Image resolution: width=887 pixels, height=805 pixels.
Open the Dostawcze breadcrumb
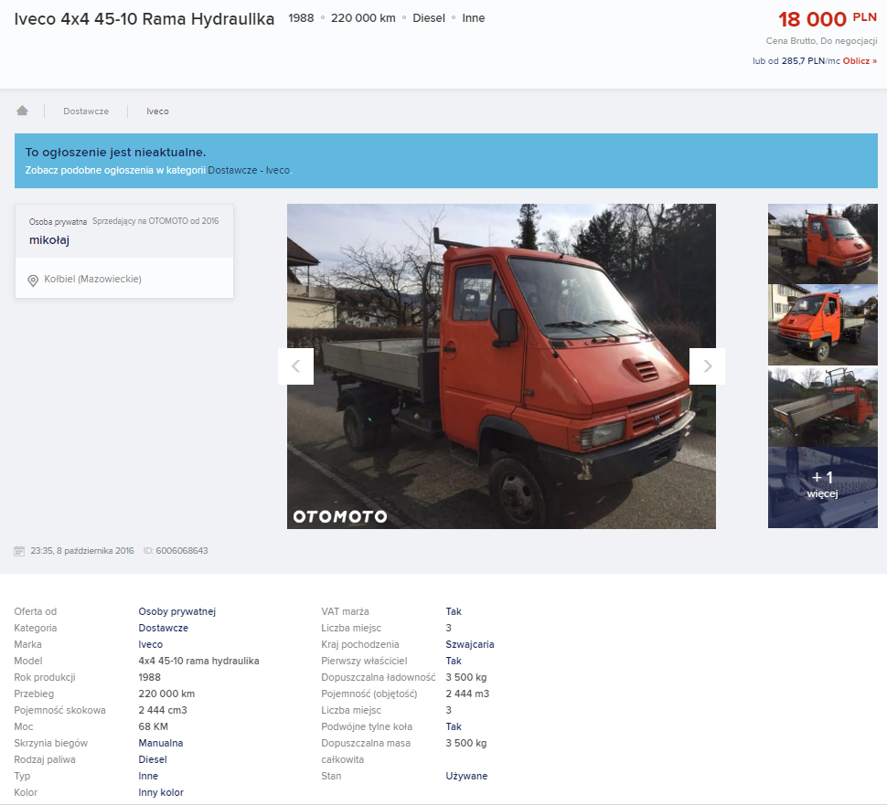pyautogui.click(x=86, y=111)
